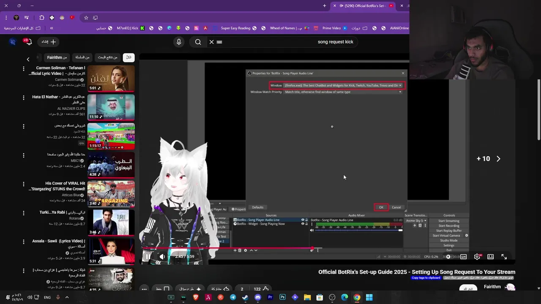541x304 pixels.
Task: Open options menu for Carmen Soliman video
Action: point(23,69)
